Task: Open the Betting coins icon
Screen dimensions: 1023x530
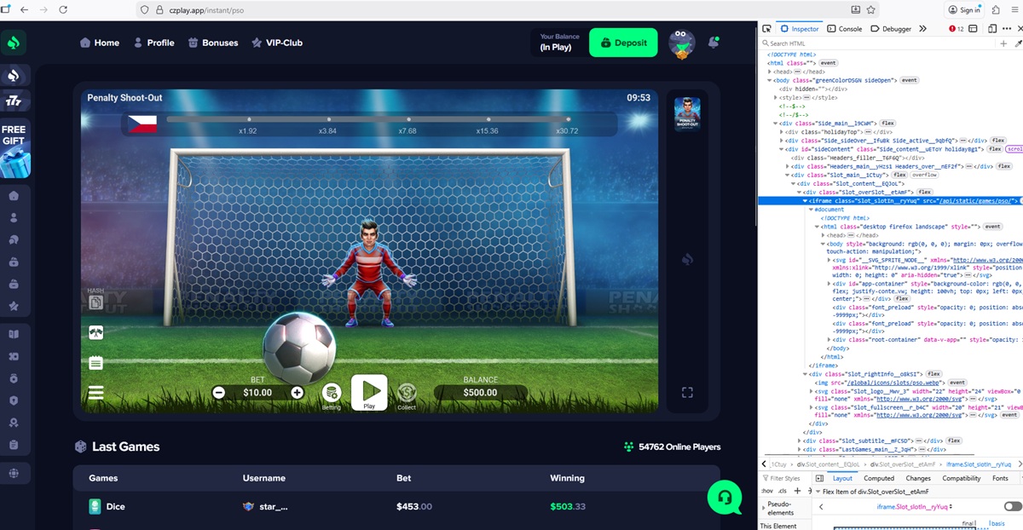Action: pyautogui.click(x=332, y=393)
